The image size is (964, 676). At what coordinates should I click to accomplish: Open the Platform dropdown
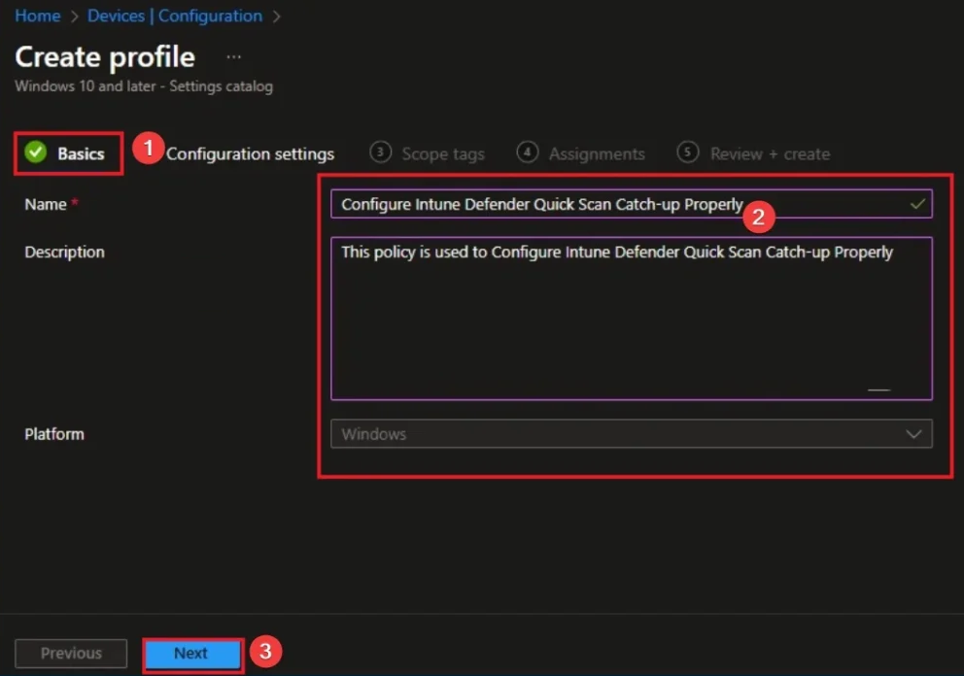[x=632, y=434]
